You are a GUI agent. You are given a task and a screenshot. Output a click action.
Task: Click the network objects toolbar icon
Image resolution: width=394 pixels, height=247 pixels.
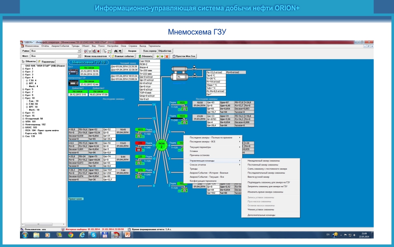click(94, 51)
